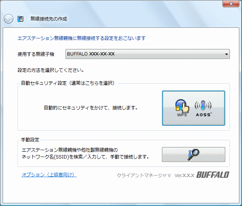Viewport: 242px width, 206px height.
Task: Click the window title 無線接続先の作成
Action: point(49,19)
